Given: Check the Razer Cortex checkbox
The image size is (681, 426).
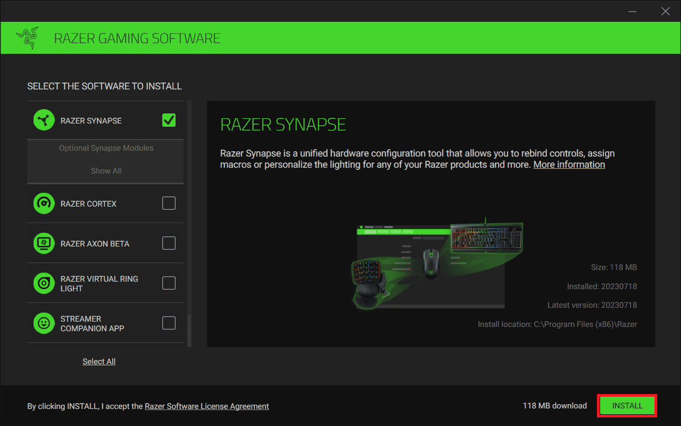Looking at the screenshot, I should point(169,203).
